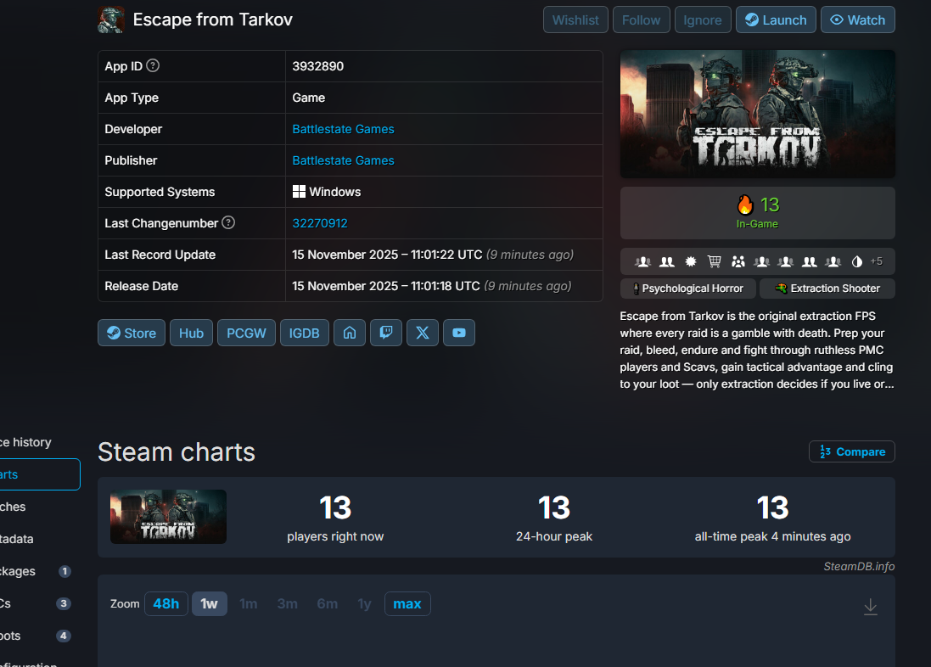Click the 13 players right now stat

coord(335,518)
